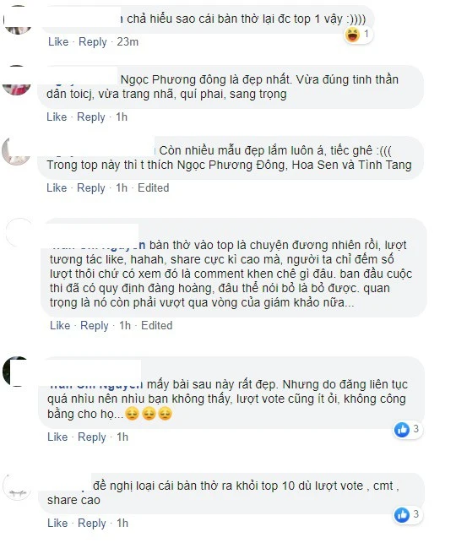Reply to the 'Hoa Sen và Tình Tang' comment
Image resolution: width=456 pixels, height=559 pixels.
click(91, 188)
